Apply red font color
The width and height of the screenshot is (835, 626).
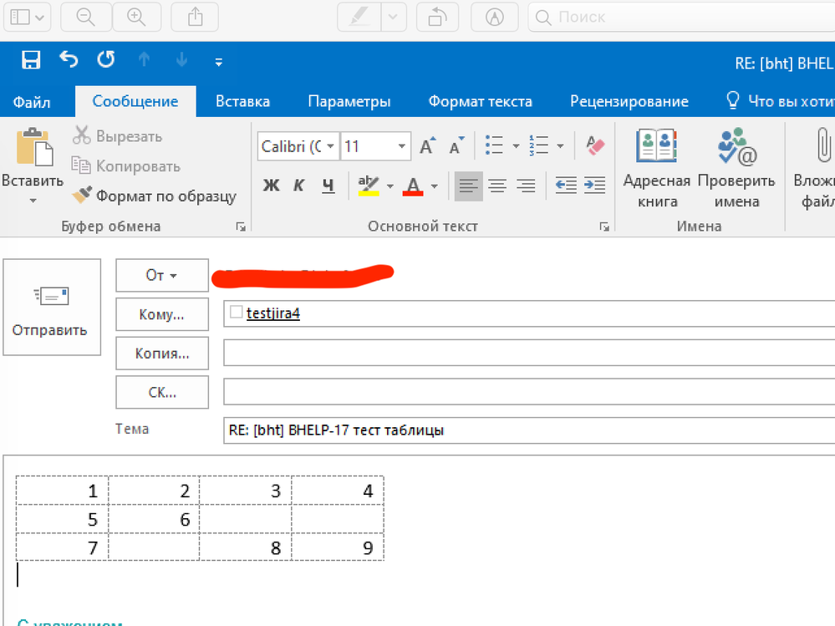click(x=413, y=186)
